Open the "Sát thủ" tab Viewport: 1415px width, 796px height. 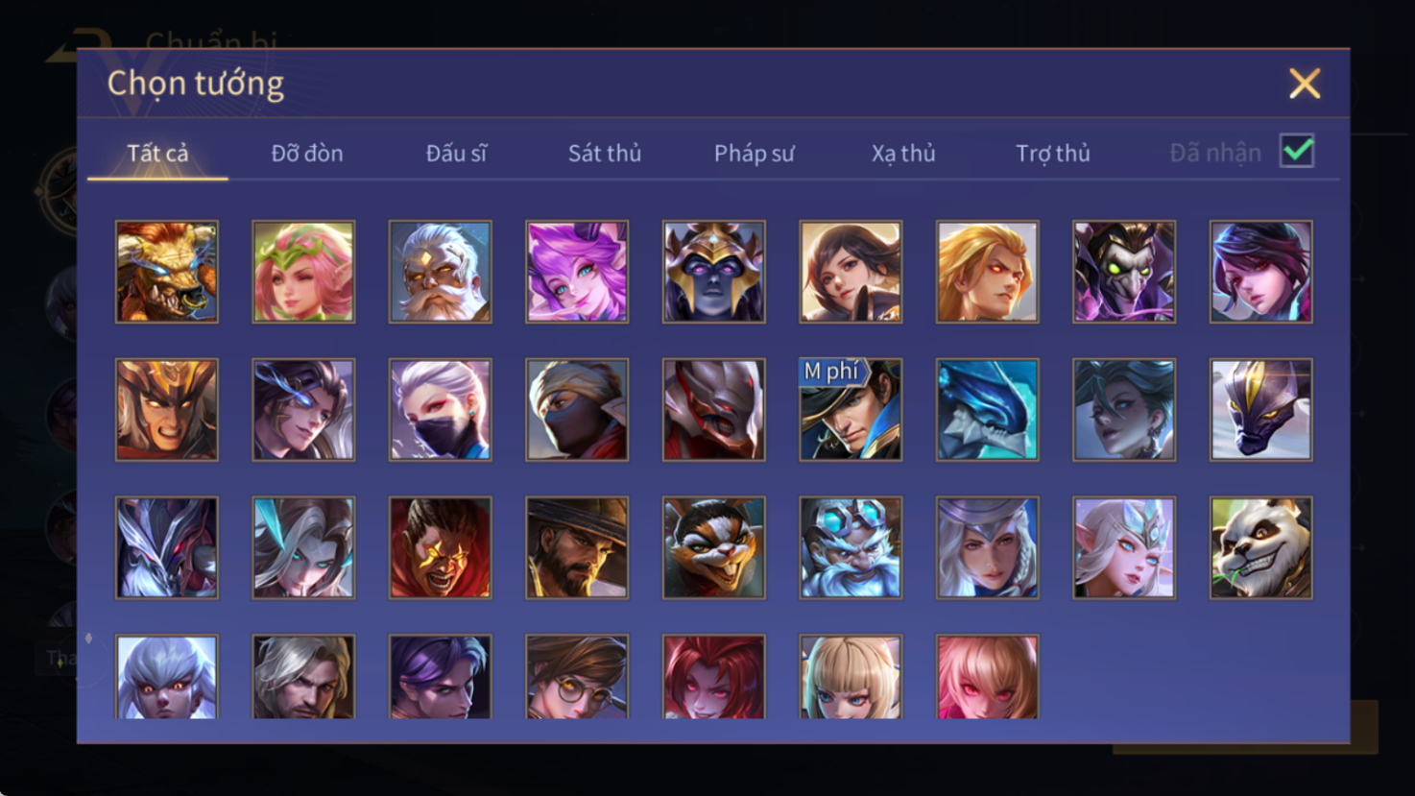click(x=605, y=154)
